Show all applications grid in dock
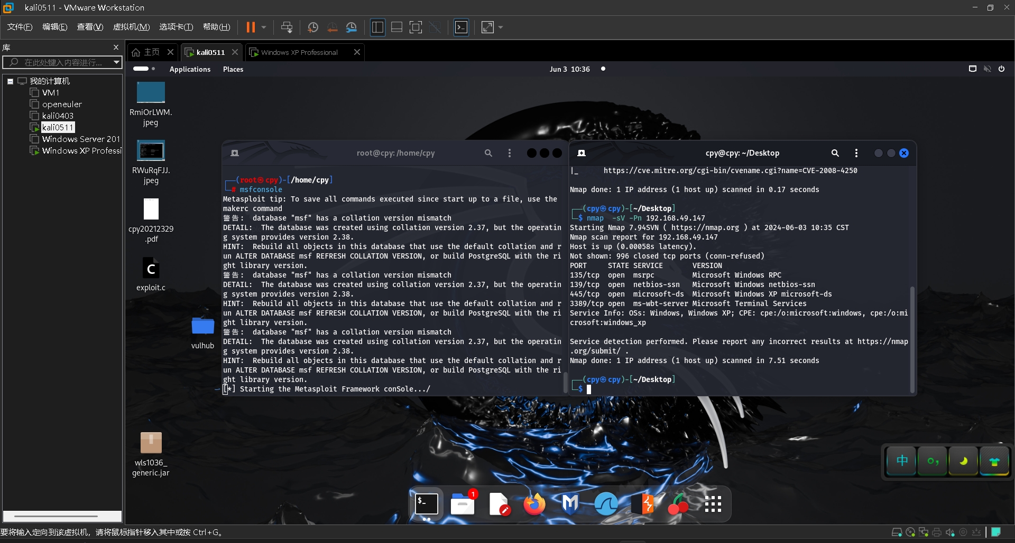Viewport: 1015px width, 543px height. click(713, 504)
